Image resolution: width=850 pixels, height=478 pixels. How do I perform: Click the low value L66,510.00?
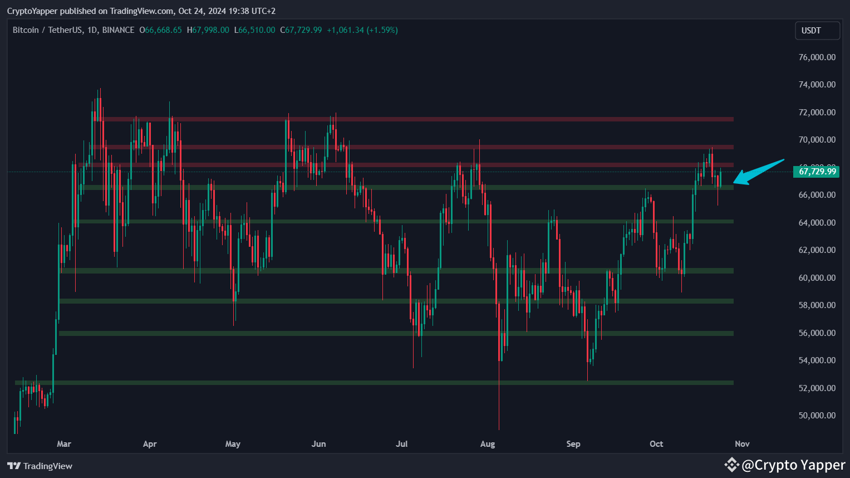pos(254,30)
